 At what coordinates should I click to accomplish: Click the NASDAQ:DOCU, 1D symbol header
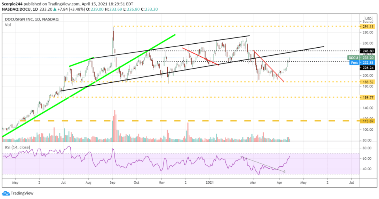[20, 9]
